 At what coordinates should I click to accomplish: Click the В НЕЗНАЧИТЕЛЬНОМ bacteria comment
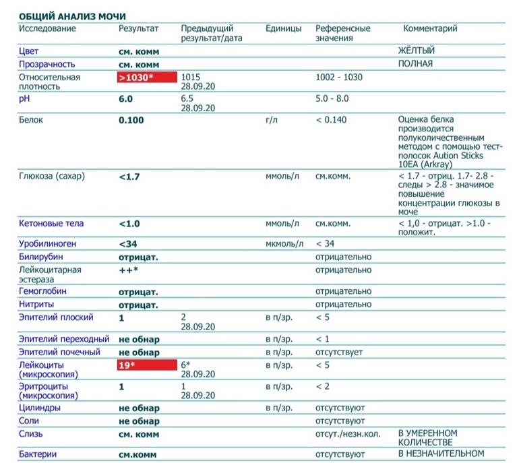(x=441, y=454)
